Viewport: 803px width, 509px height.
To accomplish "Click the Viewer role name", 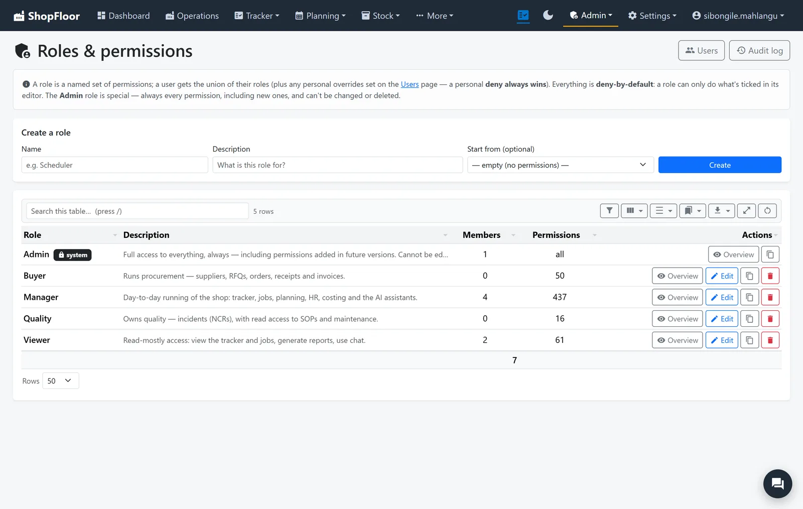I will (x=37, y=340).
